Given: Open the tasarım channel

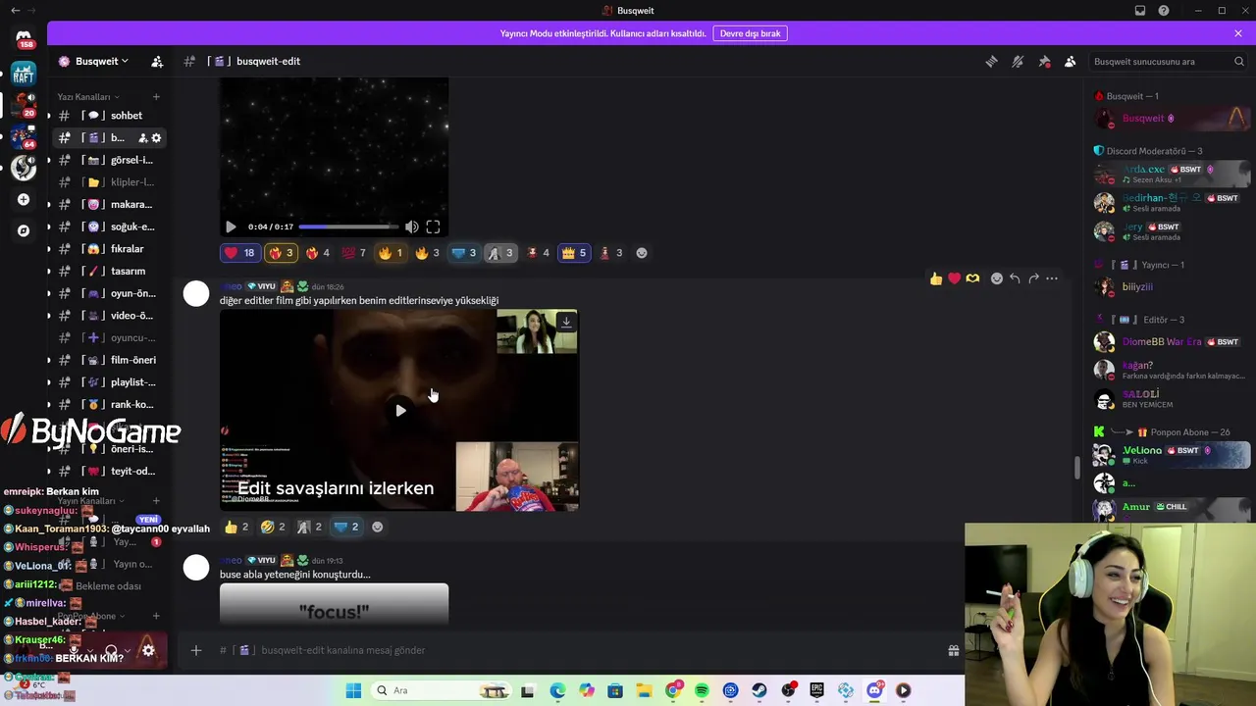Looking at the screenshot, I should 108,272.
